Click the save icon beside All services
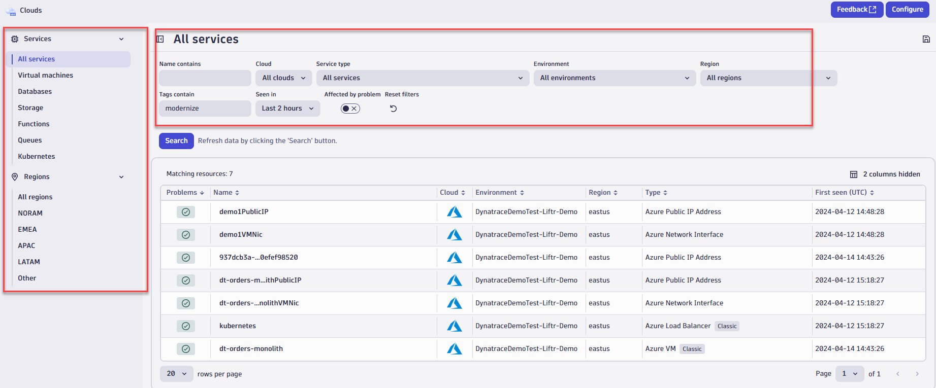The width and height of the screenshot is (936, 388). 926,39
